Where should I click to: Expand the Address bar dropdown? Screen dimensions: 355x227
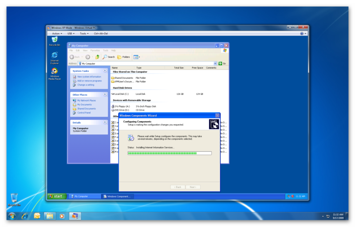click(215, 63)
